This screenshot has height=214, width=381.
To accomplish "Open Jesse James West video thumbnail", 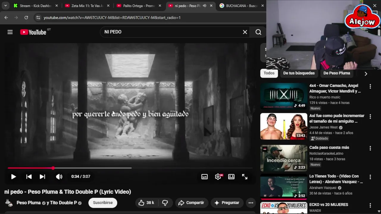I will point(284,126).
